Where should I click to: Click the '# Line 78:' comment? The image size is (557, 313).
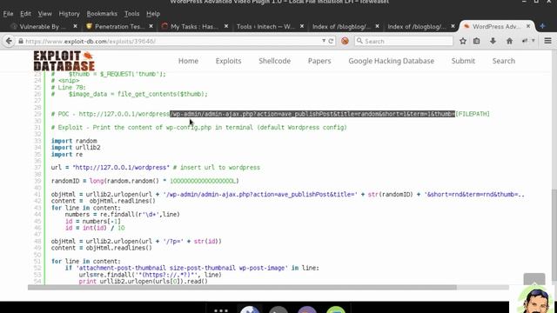click(x=69, y=87)
